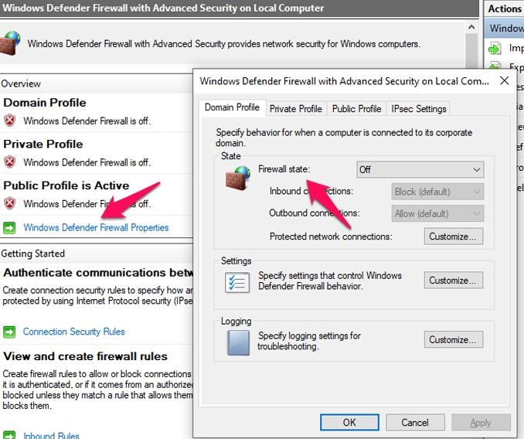Open the Inbound Rules link
The image size is (524, 439).
tap(51, 435)
